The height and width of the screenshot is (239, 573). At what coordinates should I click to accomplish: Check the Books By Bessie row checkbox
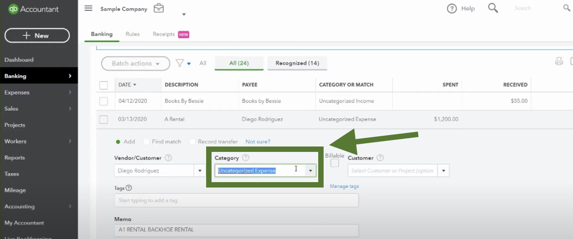pos(103,101)
